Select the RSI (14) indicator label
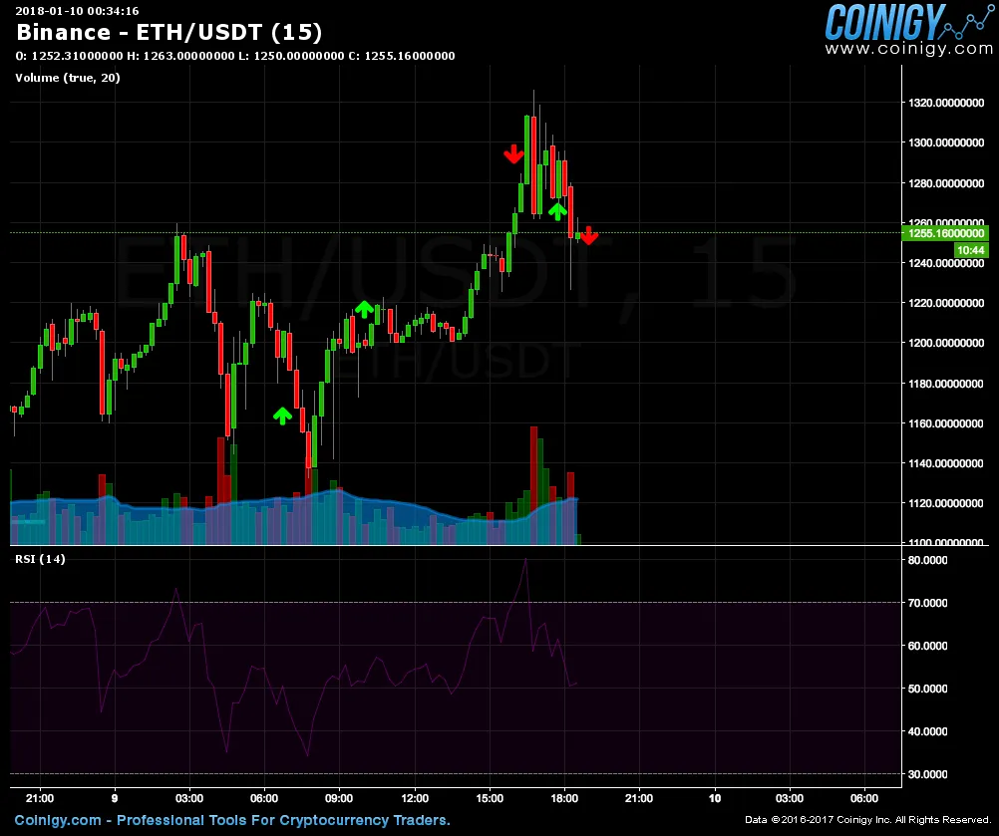This screenshot has height=836, width=999. (40, 559)
